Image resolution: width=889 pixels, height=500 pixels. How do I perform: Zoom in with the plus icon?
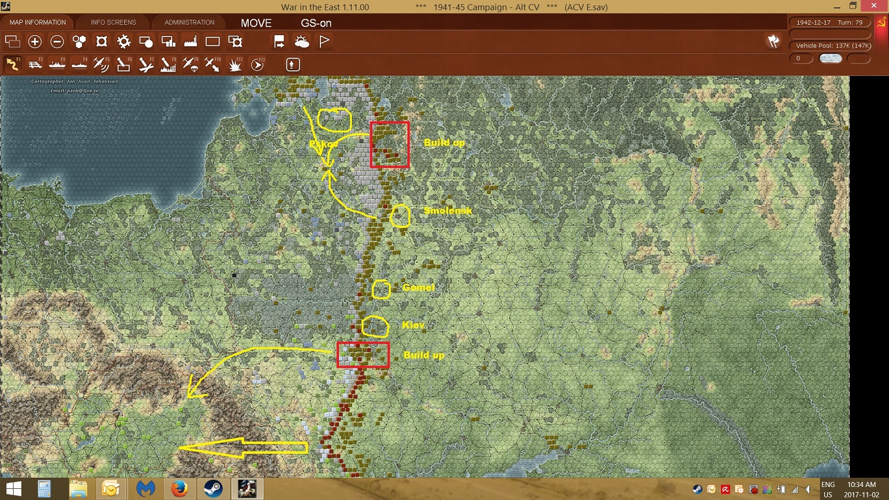click(35, 42)
